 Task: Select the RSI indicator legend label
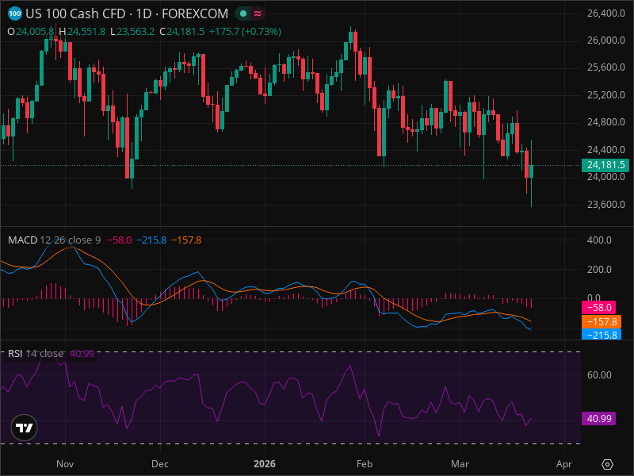(x=15, y=353)
